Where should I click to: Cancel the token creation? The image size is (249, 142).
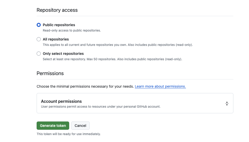[x=80, y=126]
